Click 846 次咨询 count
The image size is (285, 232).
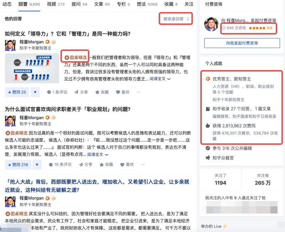coord(234,28)
